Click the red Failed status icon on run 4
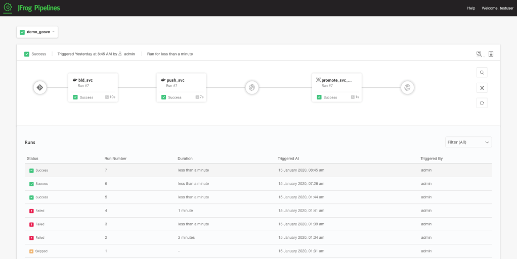This screenshot has height=259, width=517. (x=31, y=211)
